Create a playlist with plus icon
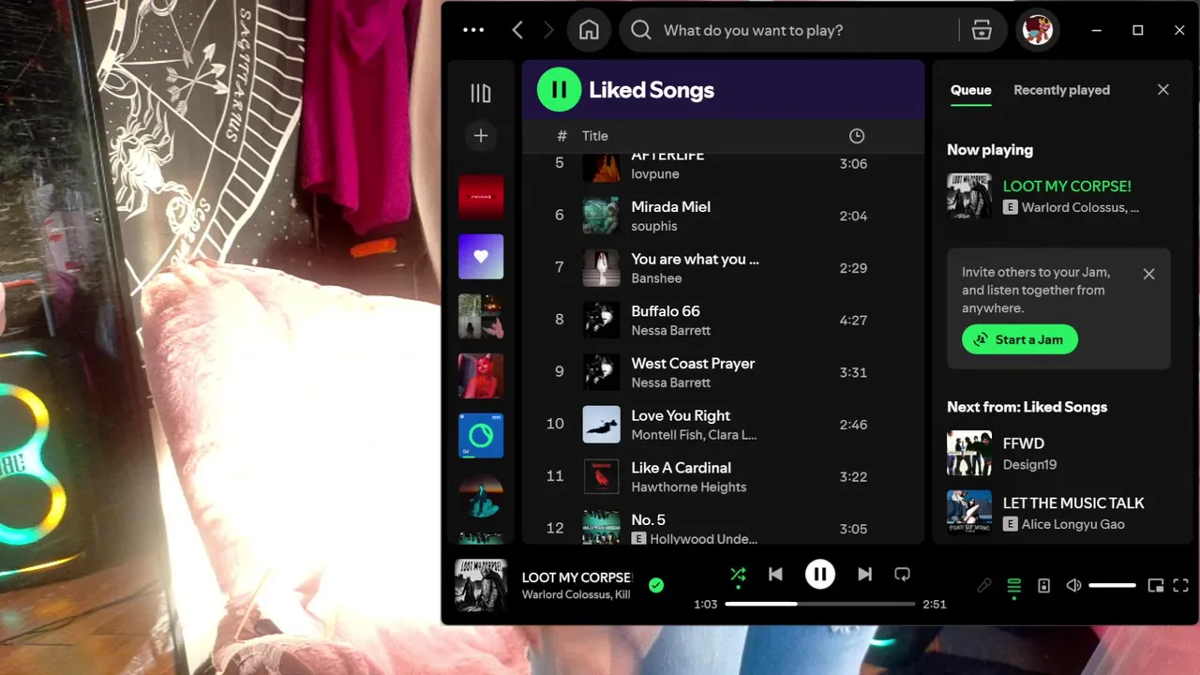 pyautogui.click(x=481, y=136)
